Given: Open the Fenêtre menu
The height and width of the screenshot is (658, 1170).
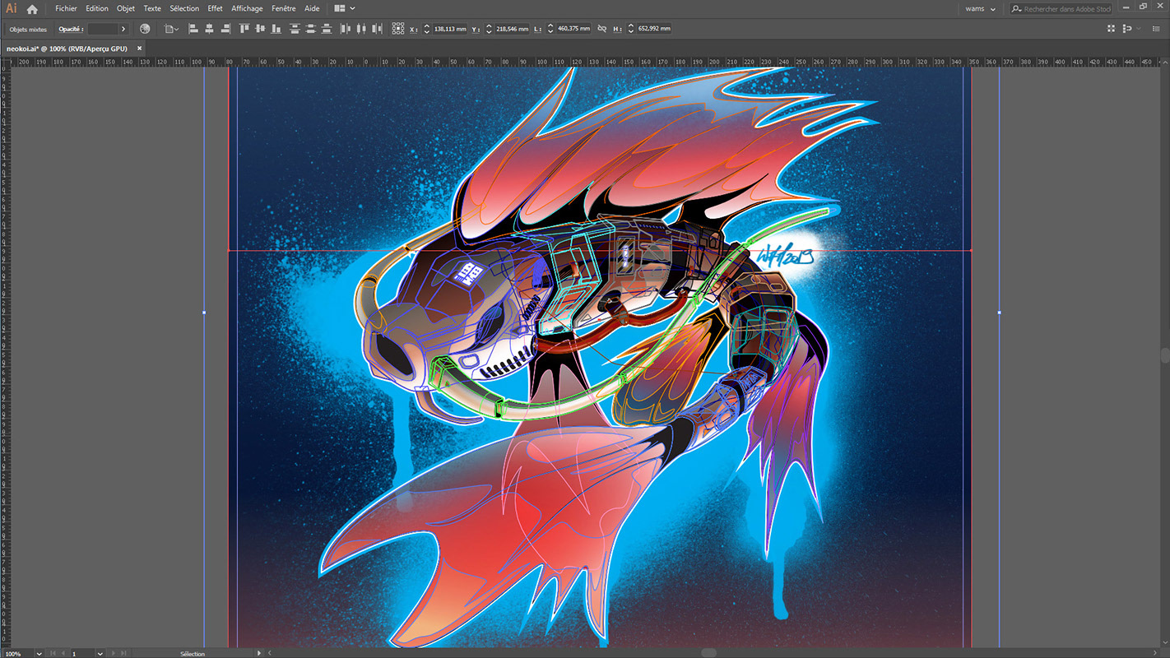Looking at the screenshot, I should (x=284, y=8).
